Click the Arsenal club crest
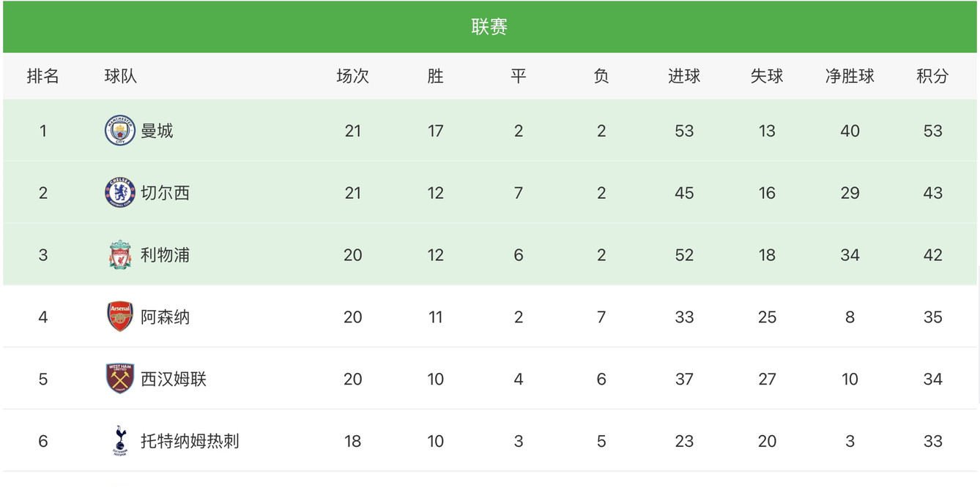 click(120, 317)
